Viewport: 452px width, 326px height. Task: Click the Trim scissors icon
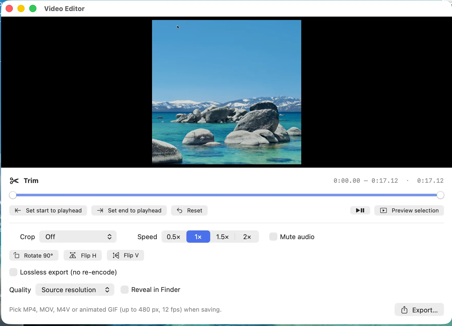click(14, 181)
